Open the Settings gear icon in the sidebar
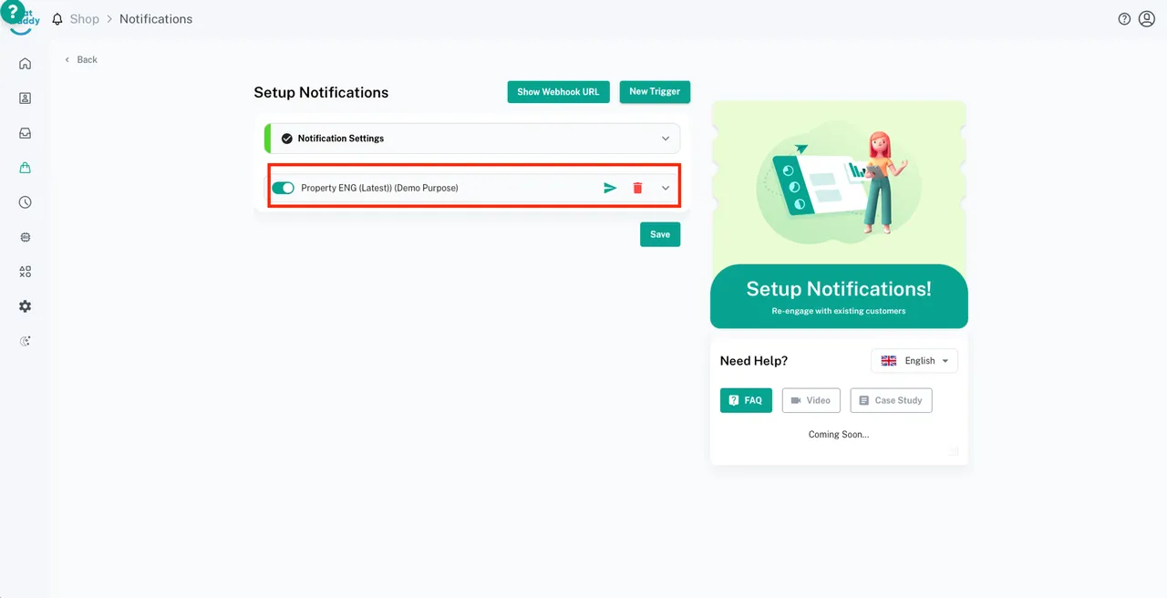The width and height of the screenshot is (1167, 598). point(25,306)
